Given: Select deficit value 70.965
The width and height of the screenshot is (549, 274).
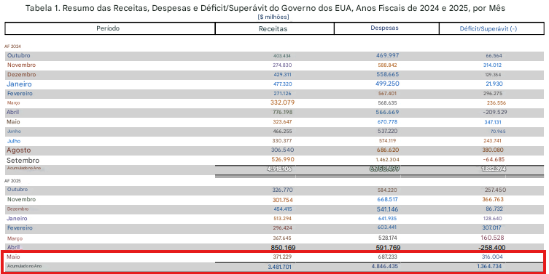Looking at the screenshot, I should (498, 132).
